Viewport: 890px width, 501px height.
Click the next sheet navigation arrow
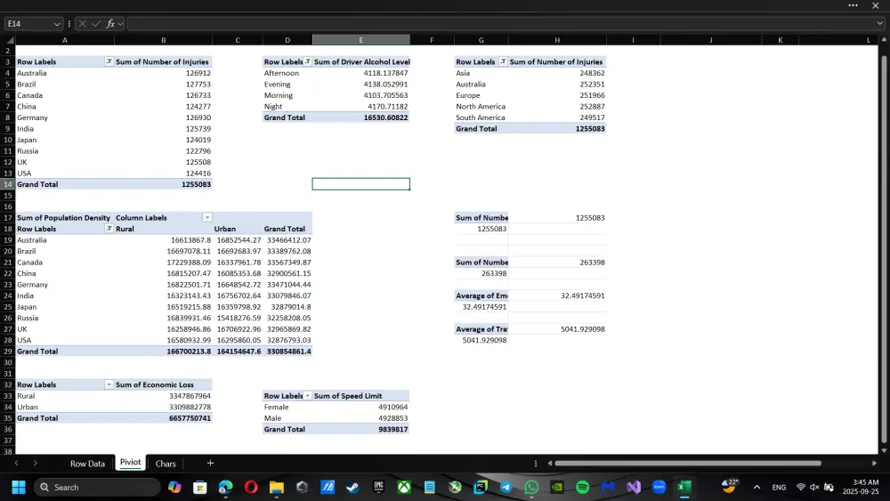point(36,463)
